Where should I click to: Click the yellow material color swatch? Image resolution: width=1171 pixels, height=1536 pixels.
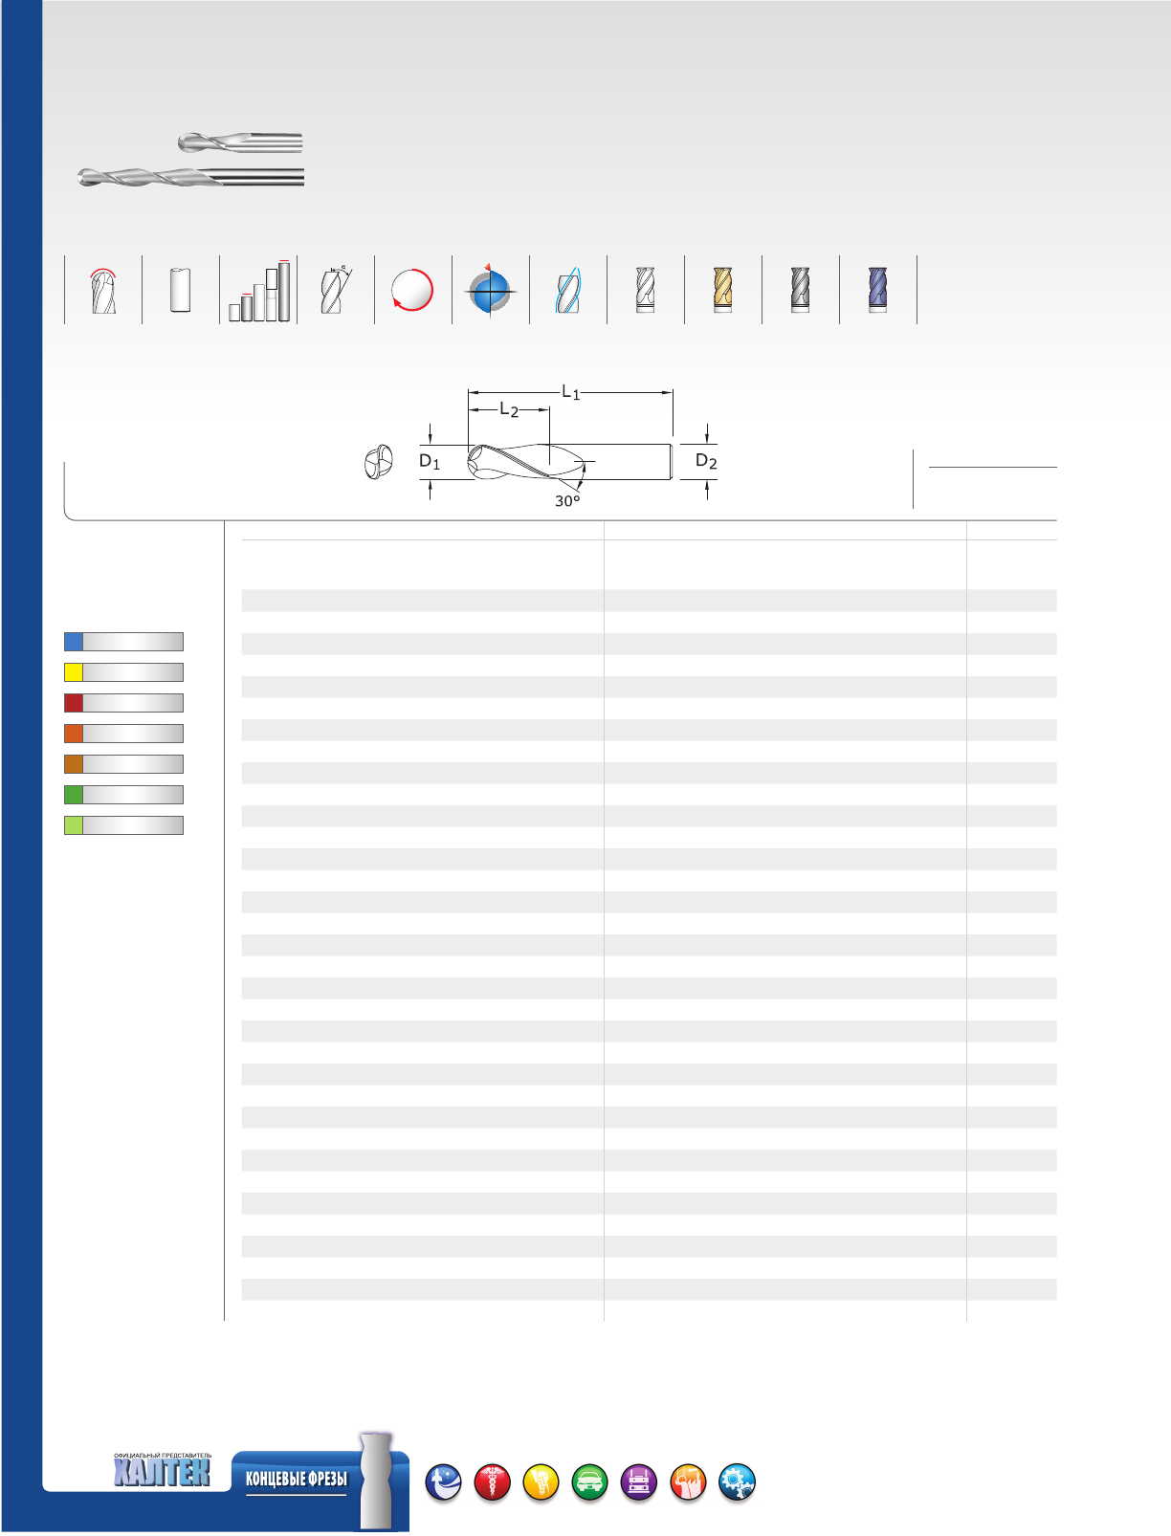[x=74, y=672]
